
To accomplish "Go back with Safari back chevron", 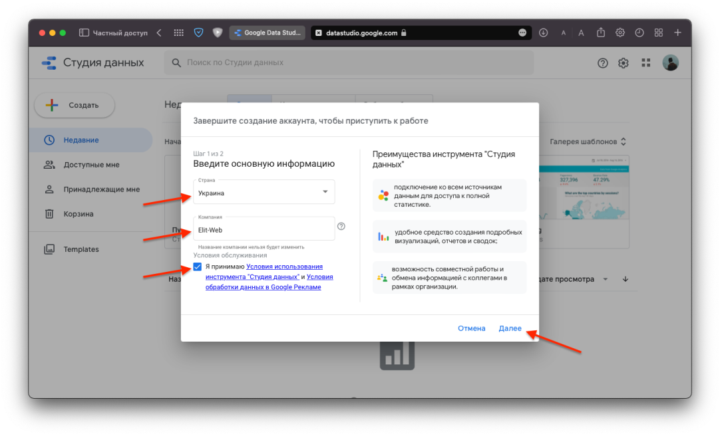I will click(159, 33).
